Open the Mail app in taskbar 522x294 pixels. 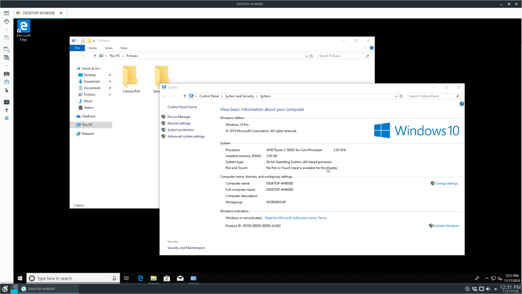point(180,278)
